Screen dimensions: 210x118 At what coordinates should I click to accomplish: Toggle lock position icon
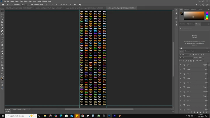click(188, 61)
